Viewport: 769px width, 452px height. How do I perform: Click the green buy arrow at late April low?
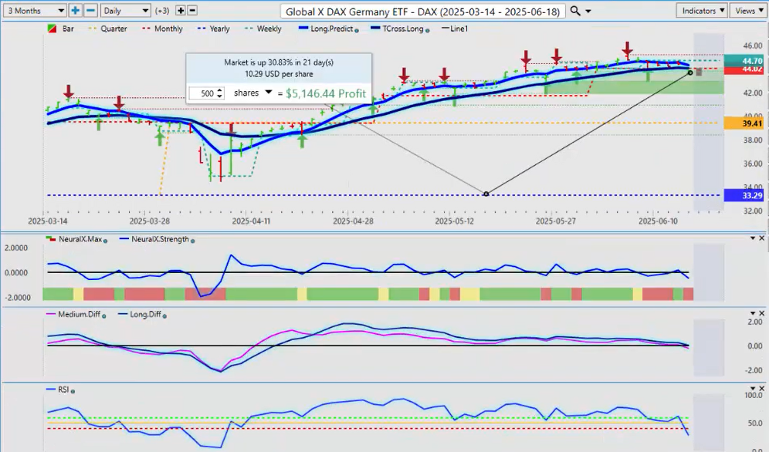(x=302, y=140)
